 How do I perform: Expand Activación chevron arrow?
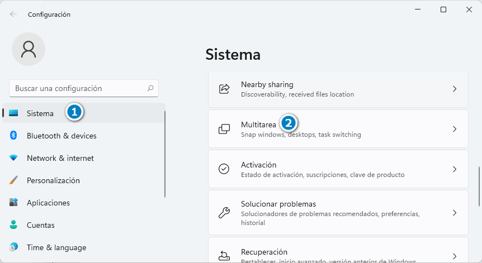[455, 169]
